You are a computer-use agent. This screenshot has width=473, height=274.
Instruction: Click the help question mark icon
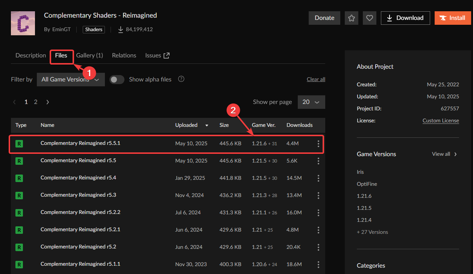pyautogui.click(x=181, y=79)
